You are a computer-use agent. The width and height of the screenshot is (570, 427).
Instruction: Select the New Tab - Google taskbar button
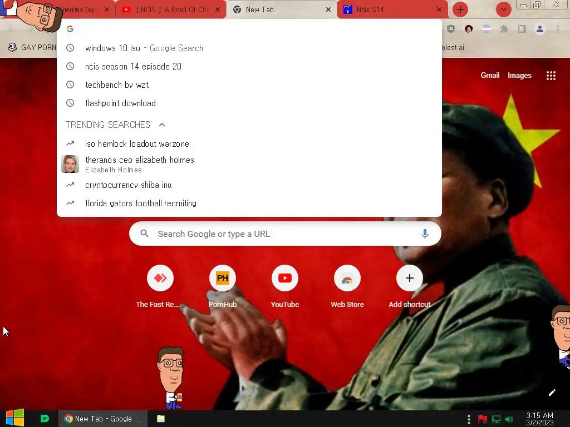(103, 419)
